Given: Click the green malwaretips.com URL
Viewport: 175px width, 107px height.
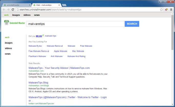Looking at the screenshot, I should tap(36, 71).
